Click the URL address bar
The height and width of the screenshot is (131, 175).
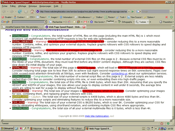[83, 11]
